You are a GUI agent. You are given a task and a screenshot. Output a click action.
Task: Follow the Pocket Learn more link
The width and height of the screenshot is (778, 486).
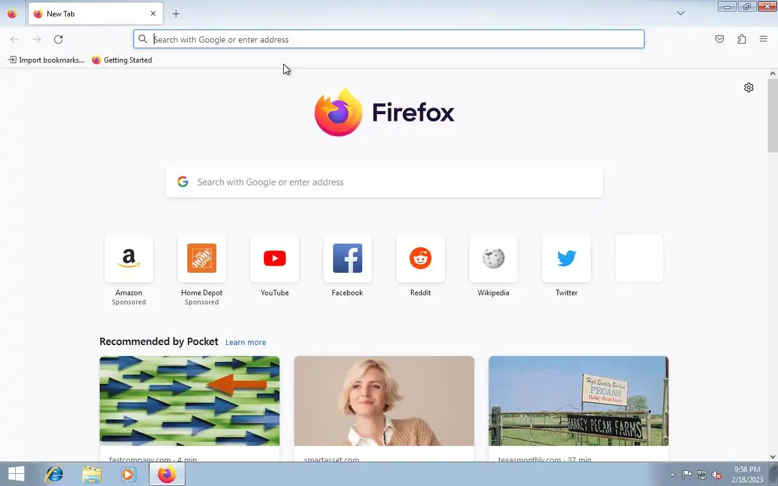[x=246, y=342]
